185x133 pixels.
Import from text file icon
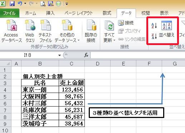(45, 25)
